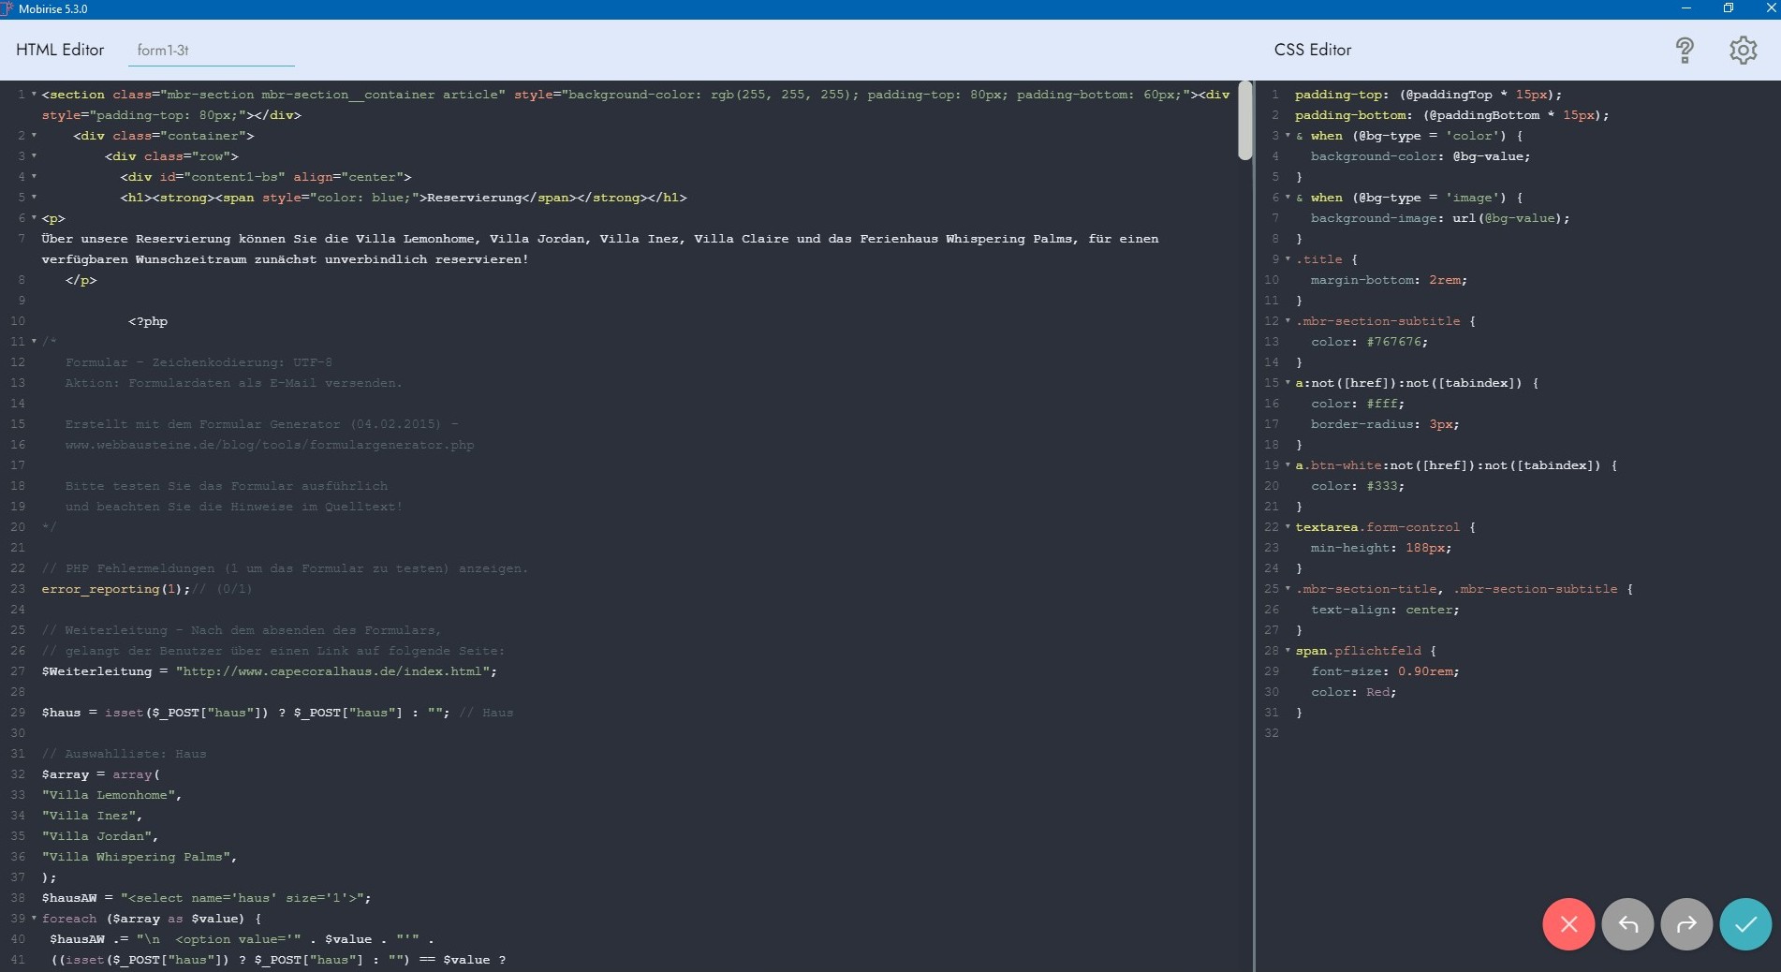Click the HTML Editor heading label
The width and height of the screenshot is (1781, 972).
coord(60,50)
